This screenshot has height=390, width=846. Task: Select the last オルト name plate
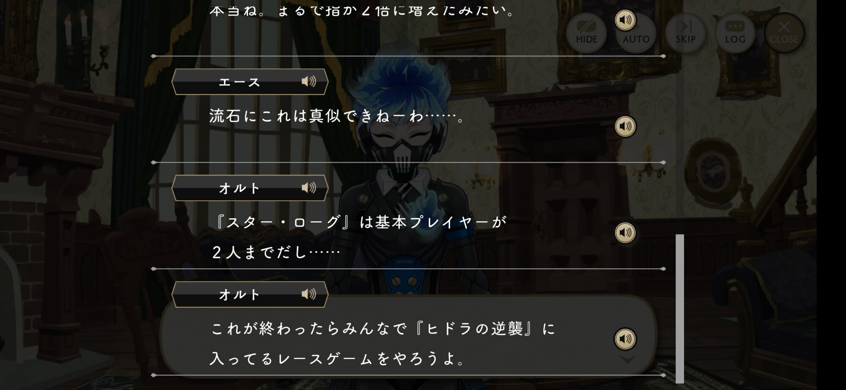(250, 295)
